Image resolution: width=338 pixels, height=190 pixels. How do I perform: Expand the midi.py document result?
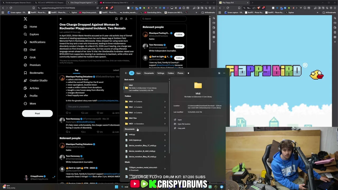coord(165,135)
